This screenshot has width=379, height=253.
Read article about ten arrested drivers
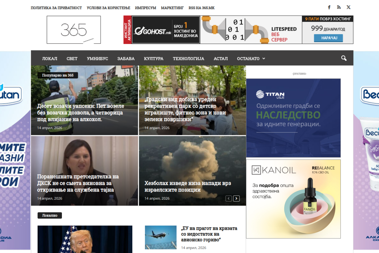pyautogui.click(x=81, y=113)
